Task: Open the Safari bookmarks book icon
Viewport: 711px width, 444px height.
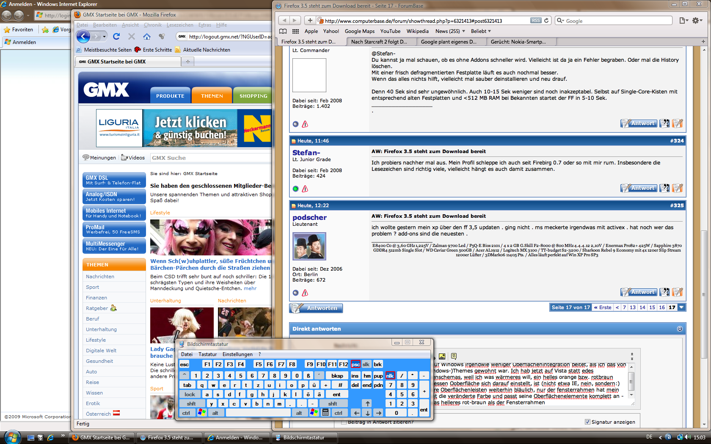Action: 283,31
